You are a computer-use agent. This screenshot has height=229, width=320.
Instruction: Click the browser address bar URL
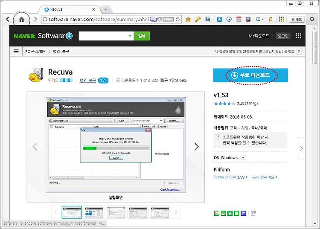[99, 19]
